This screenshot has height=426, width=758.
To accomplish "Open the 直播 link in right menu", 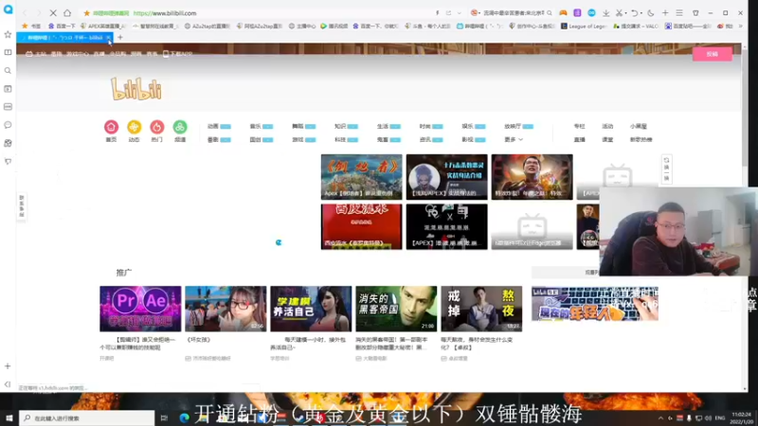I will click(579, 139).
